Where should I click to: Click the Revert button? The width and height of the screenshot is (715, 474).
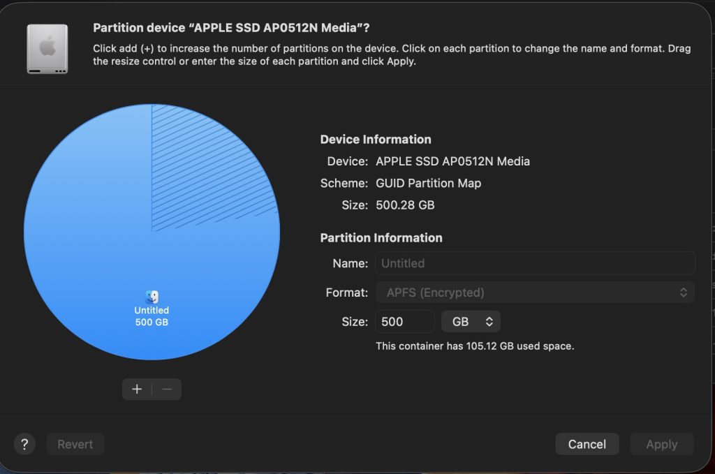75,444
